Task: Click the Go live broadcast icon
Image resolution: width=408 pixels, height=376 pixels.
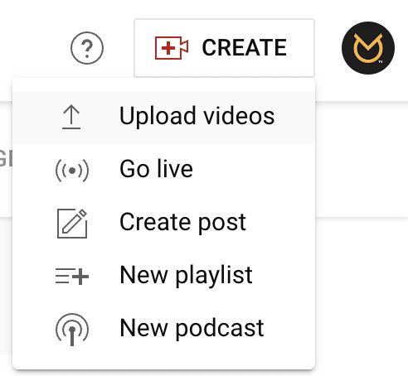Action: click(x=72, y=171)
